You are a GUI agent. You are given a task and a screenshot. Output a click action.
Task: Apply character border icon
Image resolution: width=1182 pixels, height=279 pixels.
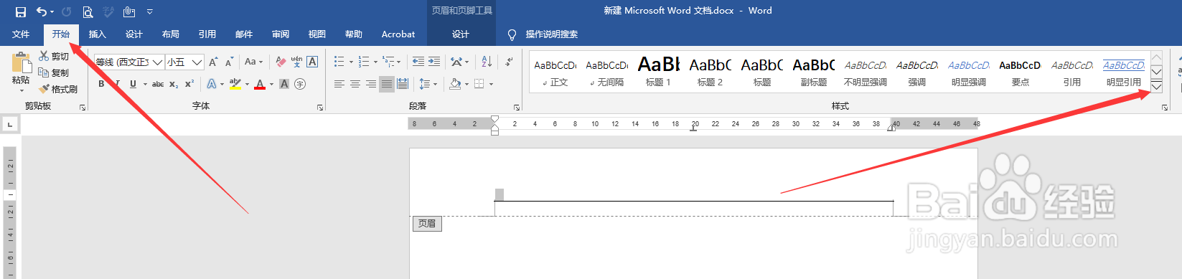[x=312, y=62]
